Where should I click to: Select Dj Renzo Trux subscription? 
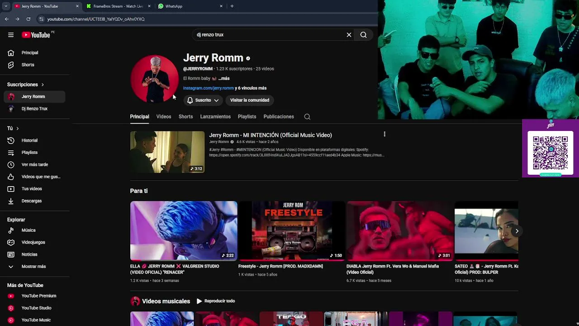35,109
